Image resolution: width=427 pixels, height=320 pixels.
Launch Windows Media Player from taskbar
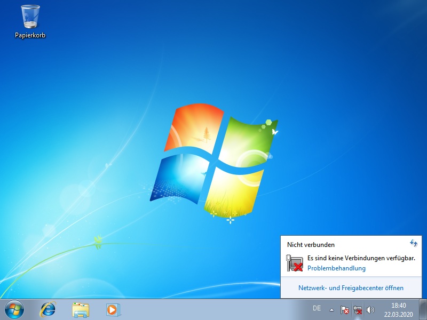coord(113,310)
